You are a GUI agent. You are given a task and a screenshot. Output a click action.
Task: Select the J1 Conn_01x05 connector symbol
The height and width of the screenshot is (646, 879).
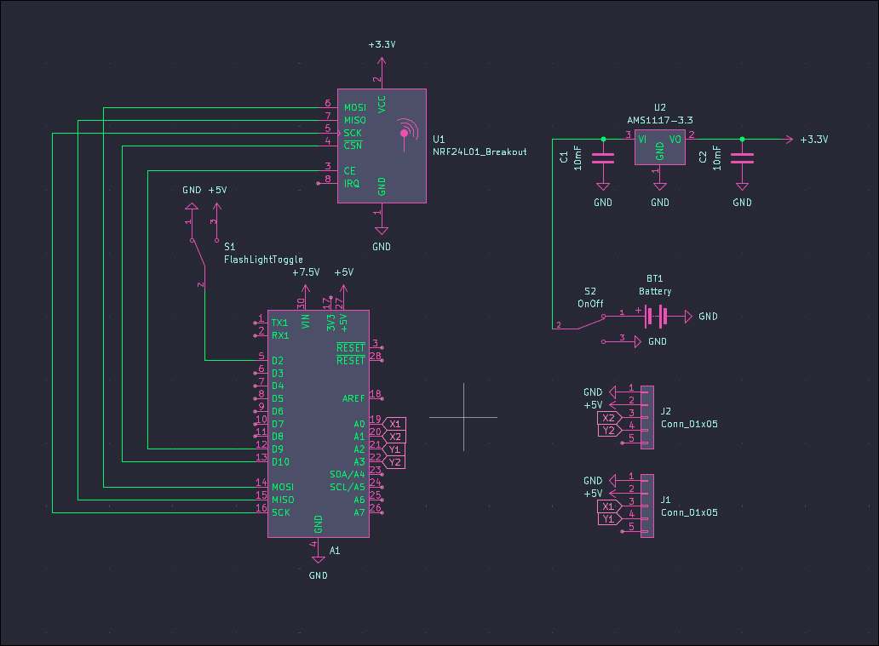click(x=647, y=506)
